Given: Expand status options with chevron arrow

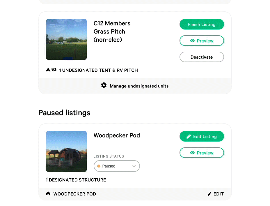Looking at the screenshot, I should tap(134, 166).
